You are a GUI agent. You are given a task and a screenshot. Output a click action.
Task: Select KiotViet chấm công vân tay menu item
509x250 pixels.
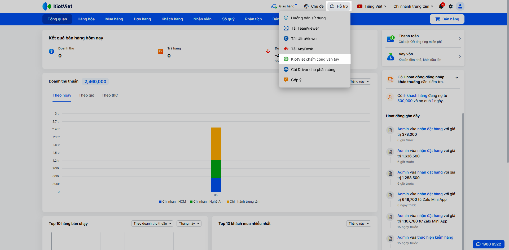coord(315,59)
